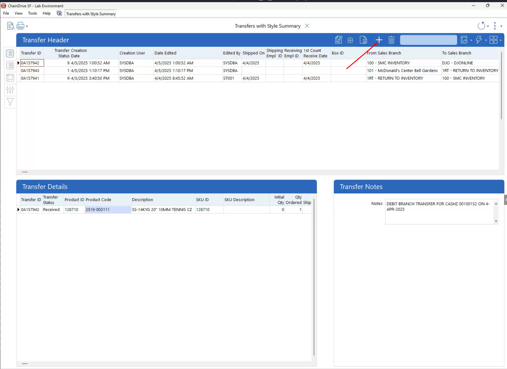Close the Transfers with Style Summary view
The width and height of the screenshot is (507, 369).
click(307, 26)
